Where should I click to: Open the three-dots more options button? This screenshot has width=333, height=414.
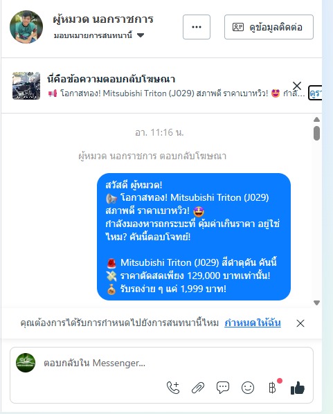tap(197, 27)
